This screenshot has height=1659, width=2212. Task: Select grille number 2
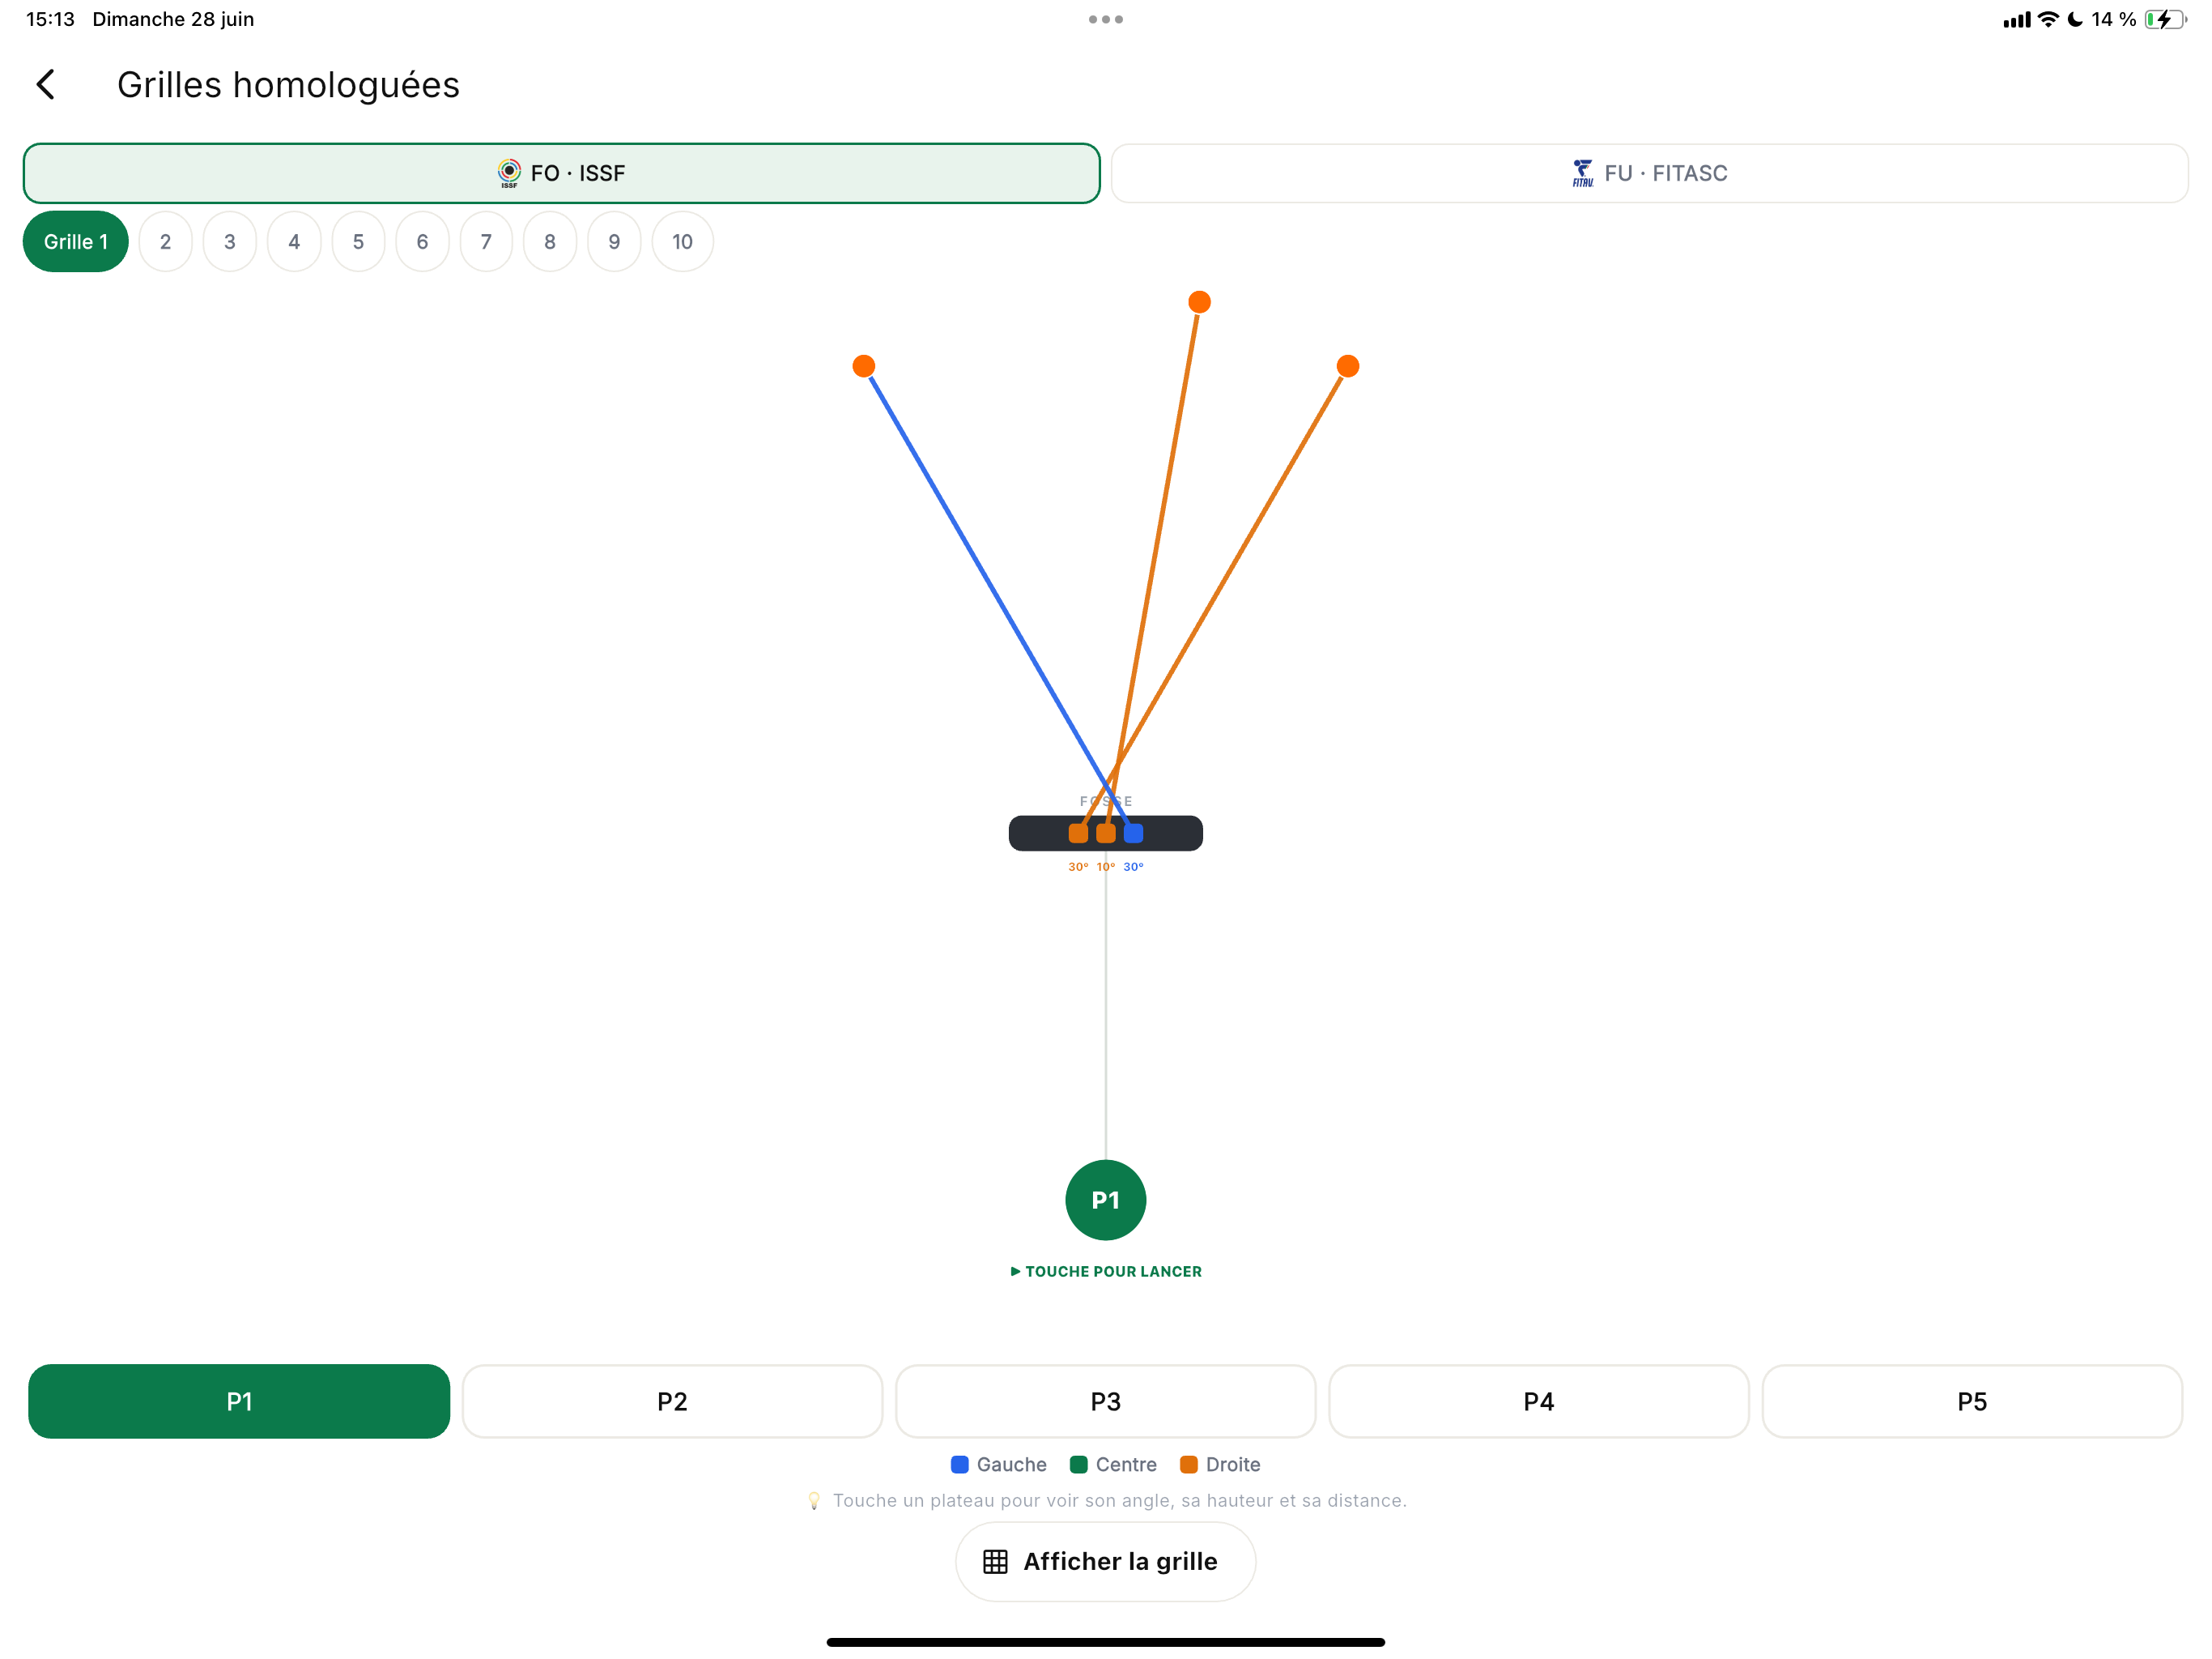tap(166, 241)
